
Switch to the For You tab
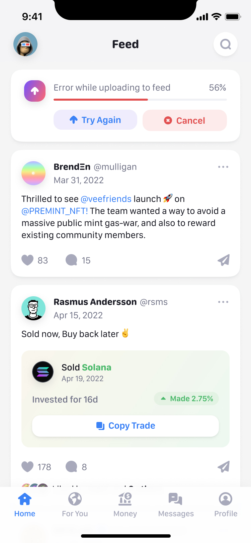tap(75, 505)
